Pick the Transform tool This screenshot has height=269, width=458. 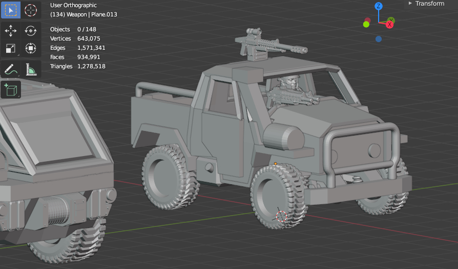pyautogui.click(x=31, y=49)
